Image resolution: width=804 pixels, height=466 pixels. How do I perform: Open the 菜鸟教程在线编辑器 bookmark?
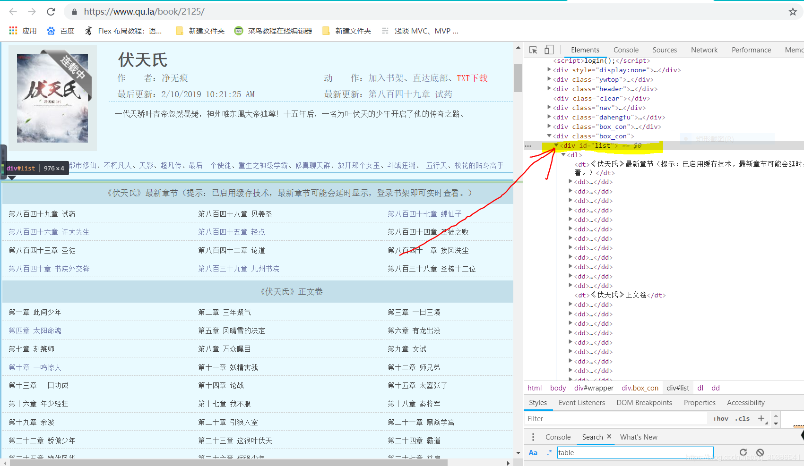click(273, 31)
